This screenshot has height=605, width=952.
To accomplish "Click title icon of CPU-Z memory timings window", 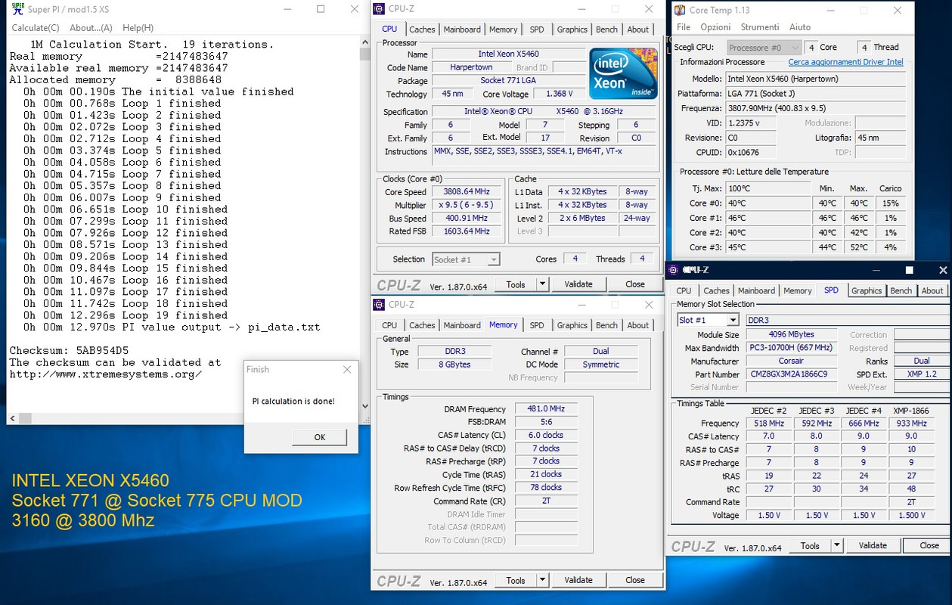I will 380,304.
